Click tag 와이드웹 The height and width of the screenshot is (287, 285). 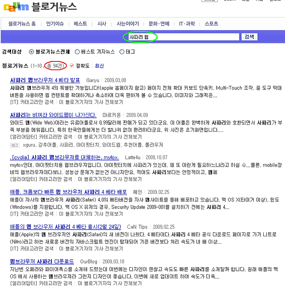[111, 145]
